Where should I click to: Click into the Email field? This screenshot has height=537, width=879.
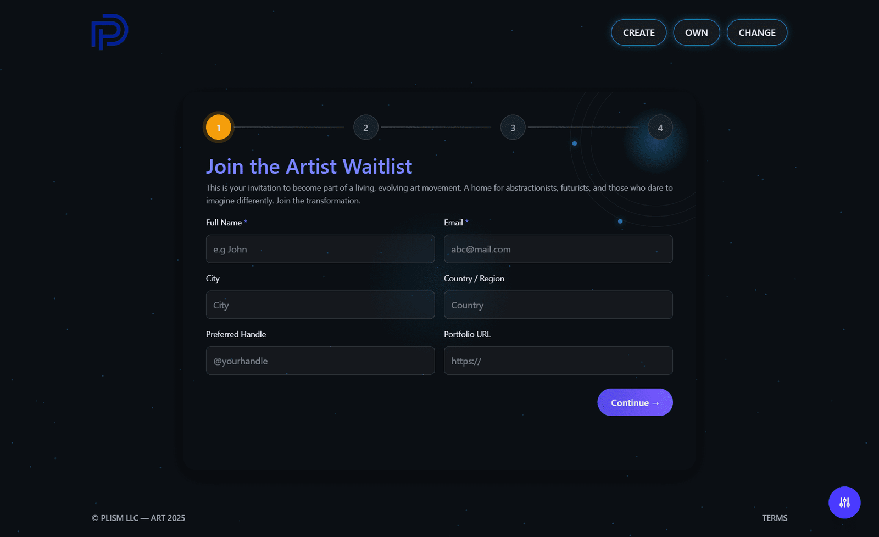coord(558,249)
